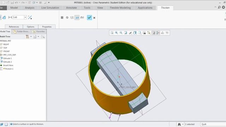Open the saved orientations icon
226x127 pixels.
[139, 33]
